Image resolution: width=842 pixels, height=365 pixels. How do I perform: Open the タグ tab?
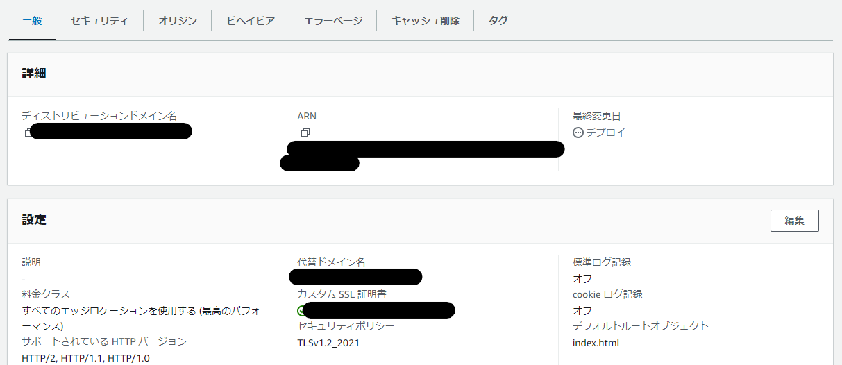498,21
